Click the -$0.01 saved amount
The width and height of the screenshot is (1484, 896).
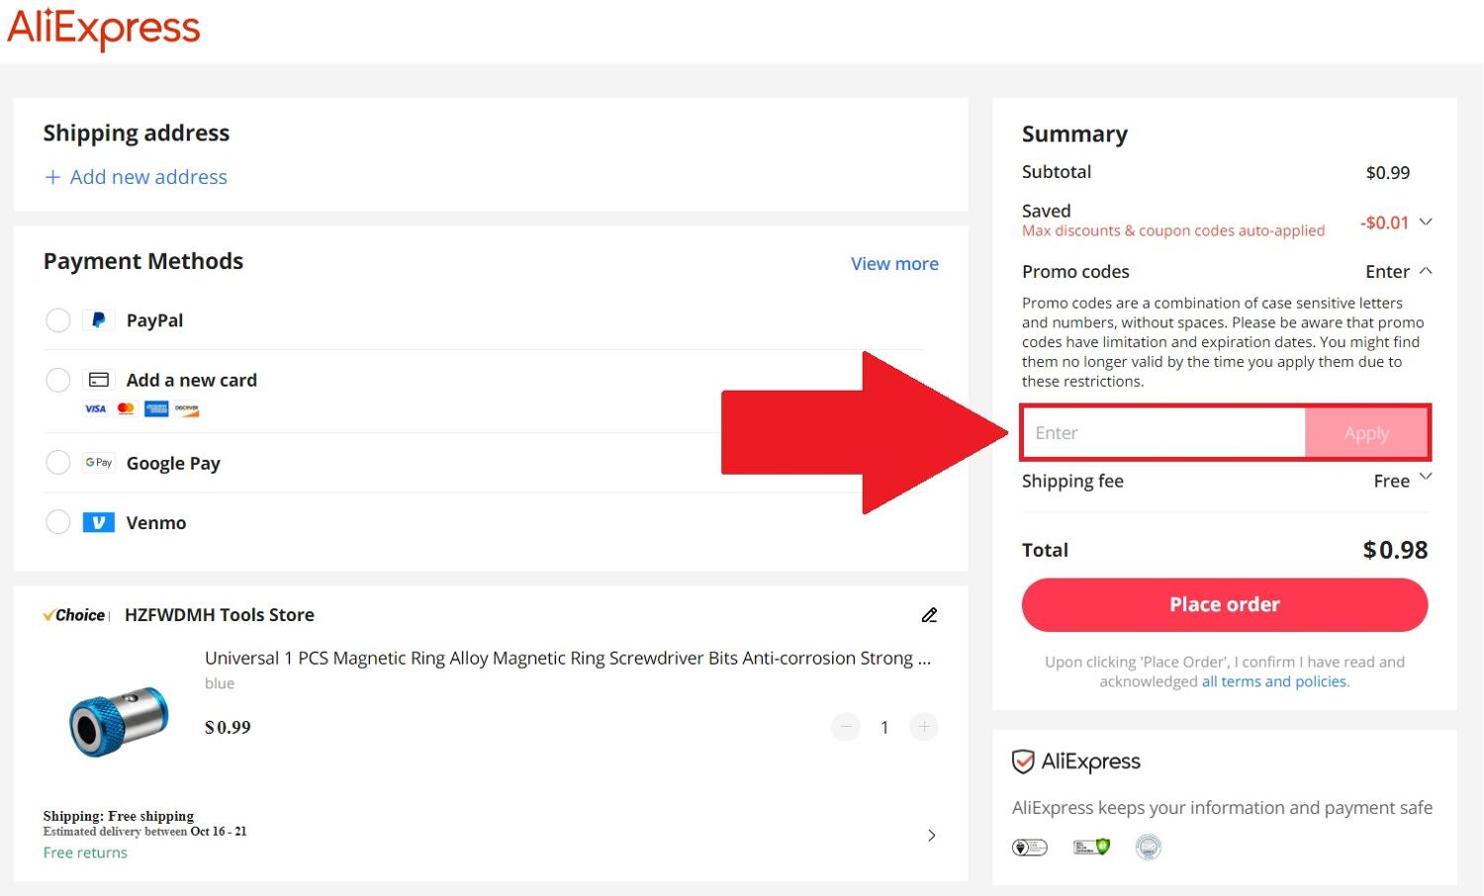click(x=1384, y=223)
